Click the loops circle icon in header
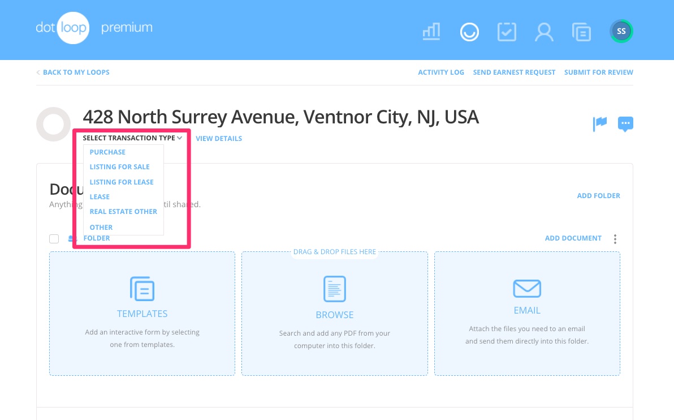This screenshot has height=420, width=674. point(469,32)
